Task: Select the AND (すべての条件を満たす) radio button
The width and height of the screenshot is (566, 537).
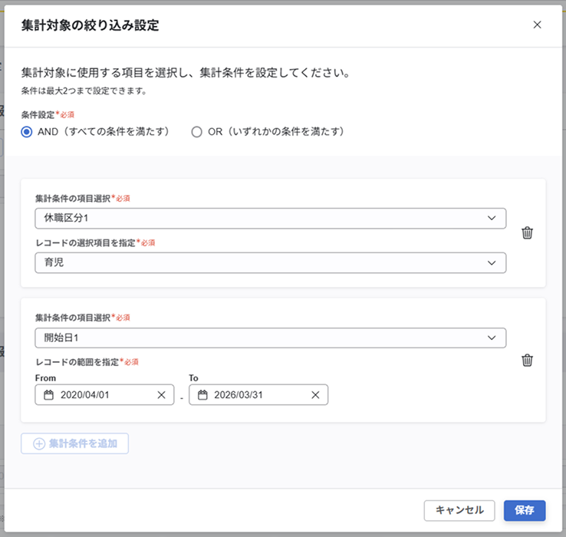Action: coord(27,131)
